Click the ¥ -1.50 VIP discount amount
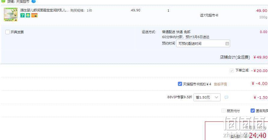This screenshot has height=140, width=268. pos(260,98)
